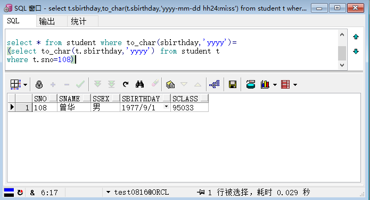Click the previous record up triangle icon
The image size is (370, 200).
(198, 84)
